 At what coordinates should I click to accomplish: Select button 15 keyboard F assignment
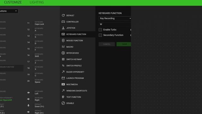coord(39,49)
